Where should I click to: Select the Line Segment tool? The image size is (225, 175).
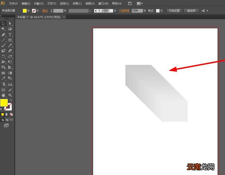coord(3,40)
